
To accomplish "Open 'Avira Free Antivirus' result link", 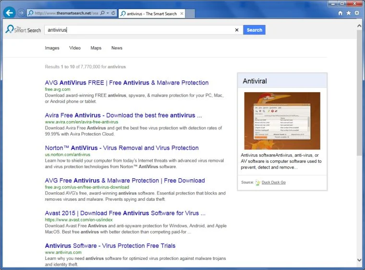I will (123, 115).
